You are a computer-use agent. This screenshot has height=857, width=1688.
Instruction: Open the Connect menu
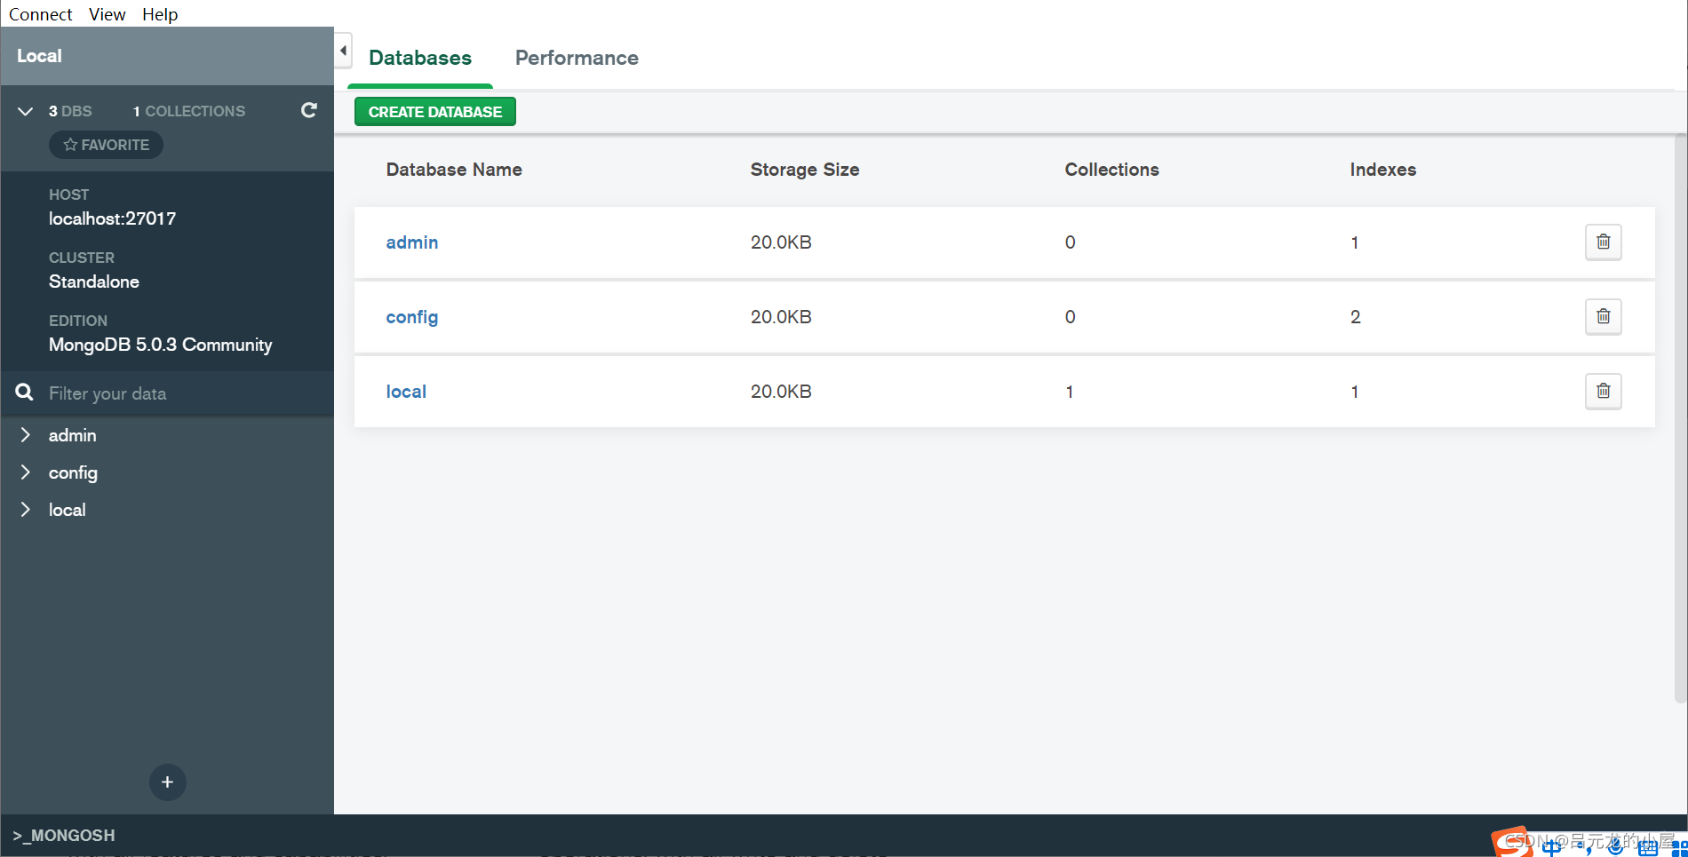[x=41, y=14]
